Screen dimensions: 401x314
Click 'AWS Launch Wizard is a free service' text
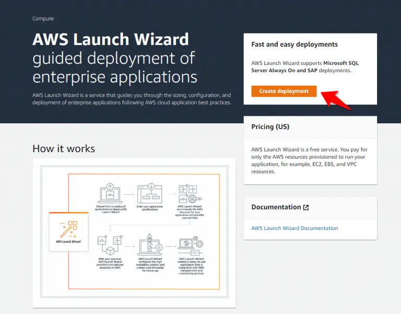tap(294, 149)
